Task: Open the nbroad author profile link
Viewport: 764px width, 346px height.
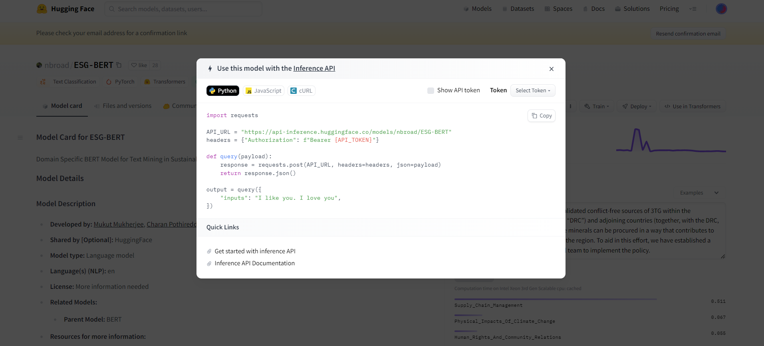Action: pyautogui.click(x=57, y=65)
